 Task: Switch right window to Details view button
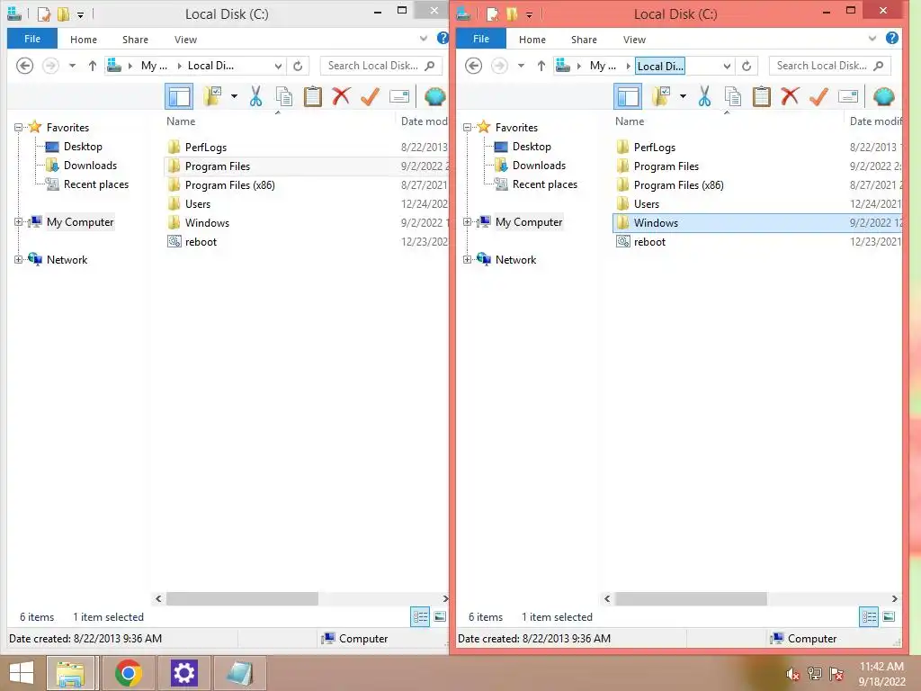(869, 616)
